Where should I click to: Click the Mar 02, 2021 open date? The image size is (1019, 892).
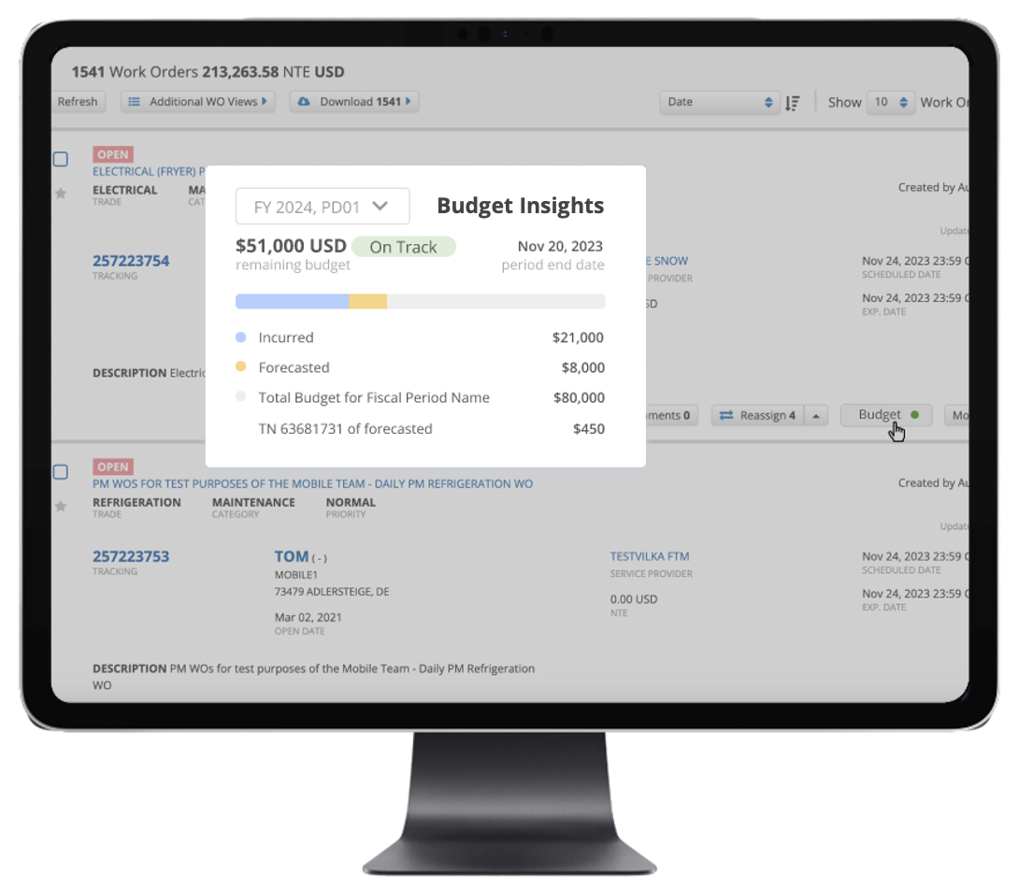point(309,617)
